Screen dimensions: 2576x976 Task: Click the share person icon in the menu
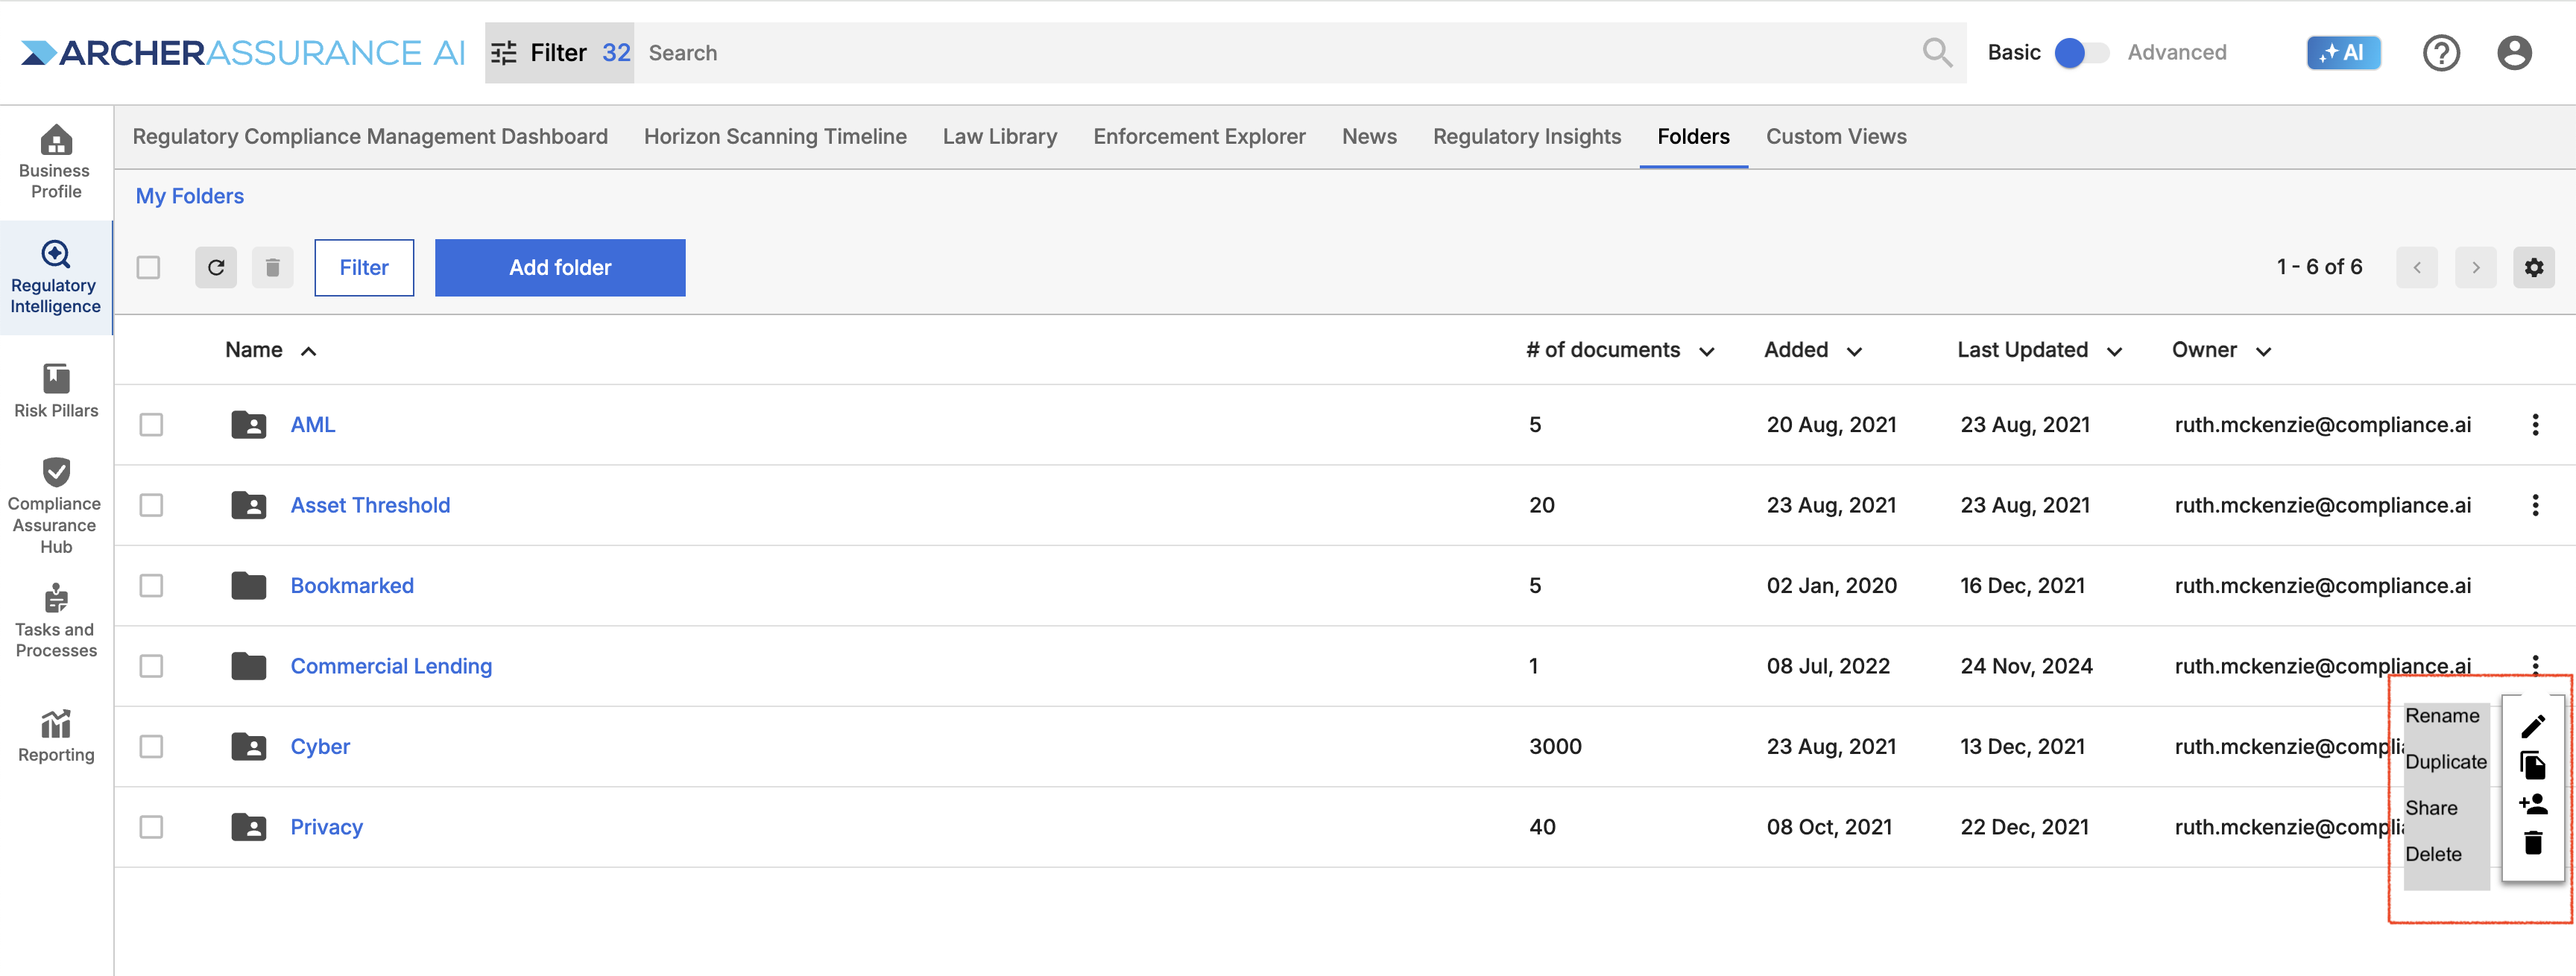(x=2531, y=803)
